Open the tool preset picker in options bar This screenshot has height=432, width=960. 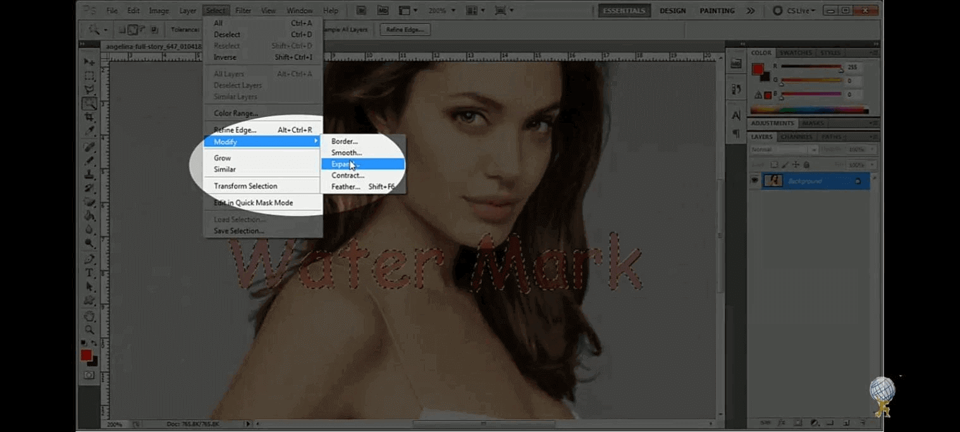click(97, 30)
